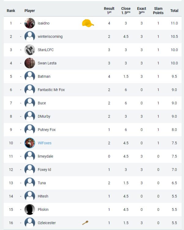Click winteriscoming's default avatar icon
Screen dimensions: 184x230
[x=30, y=36]
